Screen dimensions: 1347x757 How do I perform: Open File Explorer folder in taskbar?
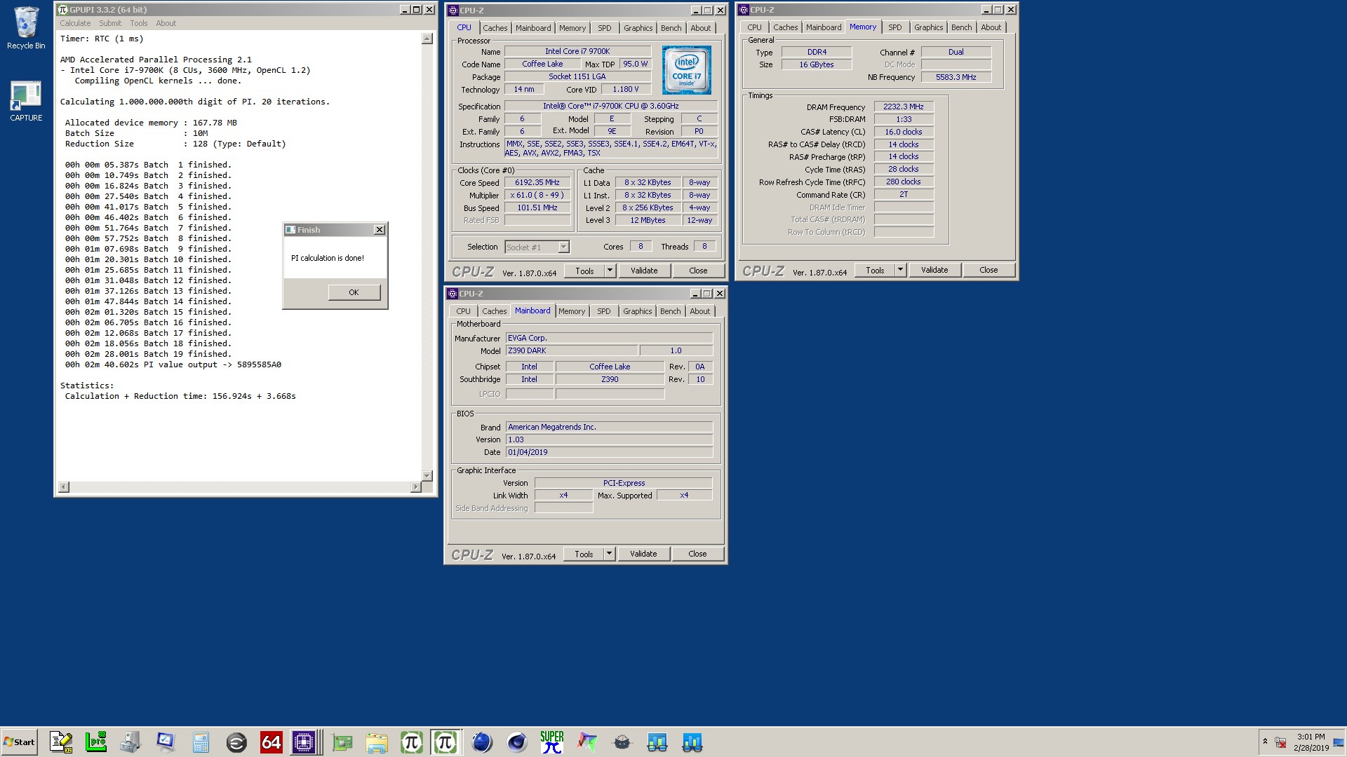click(x=377, y=742)
